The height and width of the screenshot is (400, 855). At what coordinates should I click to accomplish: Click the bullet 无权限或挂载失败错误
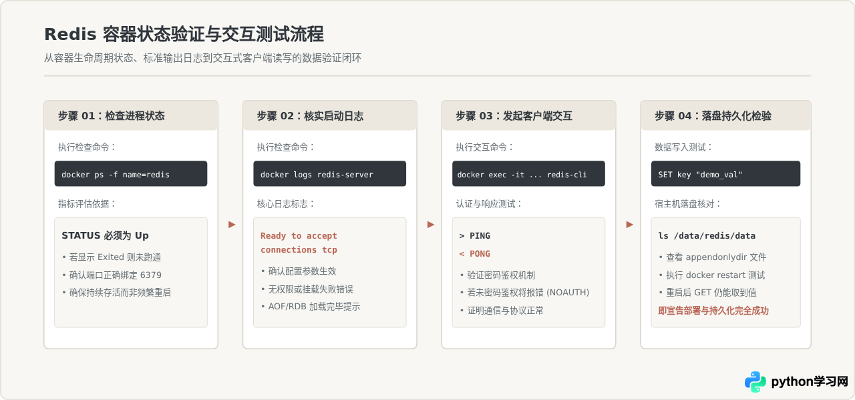(x=307, y=289)
